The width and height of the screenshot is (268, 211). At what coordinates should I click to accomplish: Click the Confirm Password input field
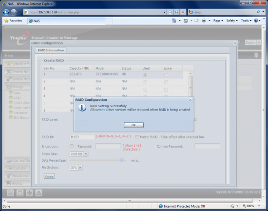tap(207, 146)
